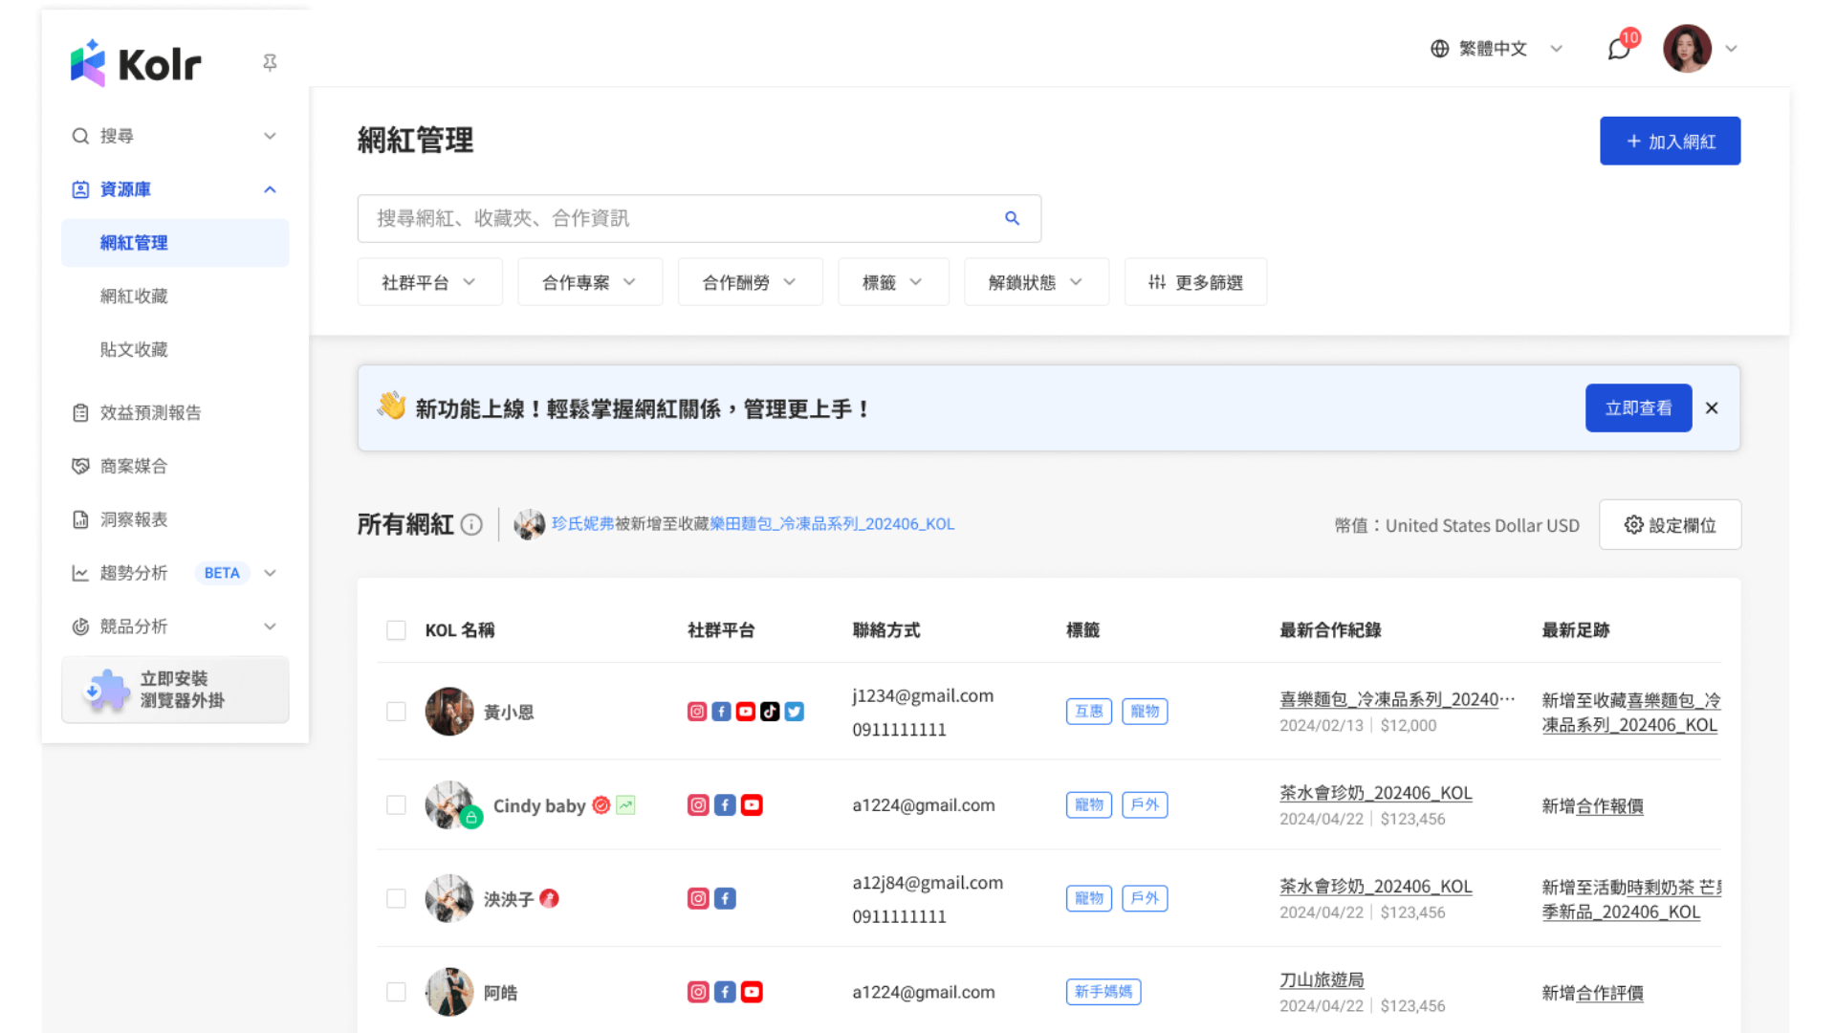Viewport: 1836px width, 1033px height.
Task: Focus the 搜尋網紅、收藏夾、合作資訊 search field
Action: click(x=699, y=218)
